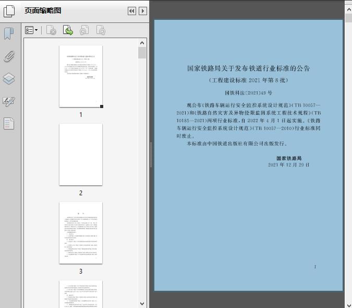Click document view scroll up arrow

tap(349, 10)
